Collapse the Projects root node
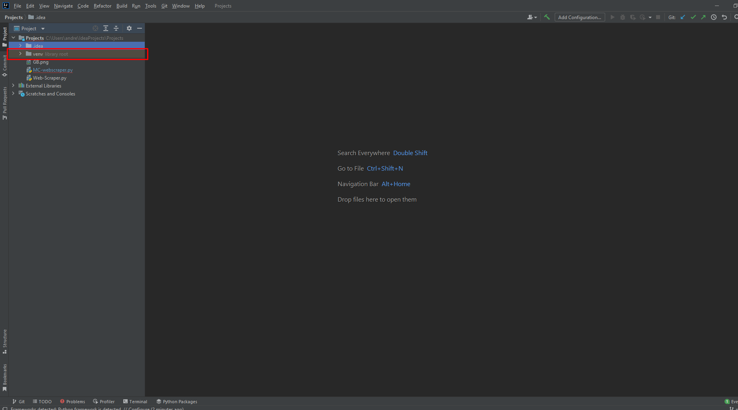Viewport: 738px width, 410px height. point(14,38)
